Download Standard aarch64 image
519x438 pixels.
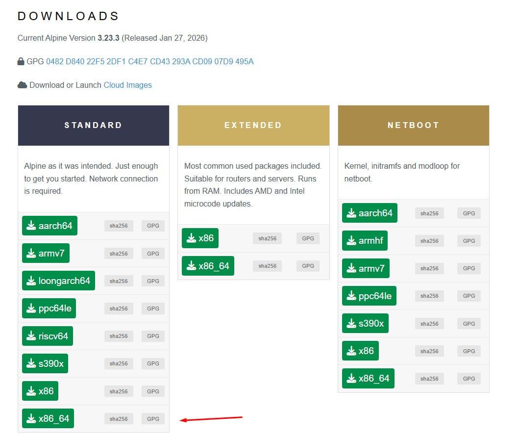pos(49,226)
